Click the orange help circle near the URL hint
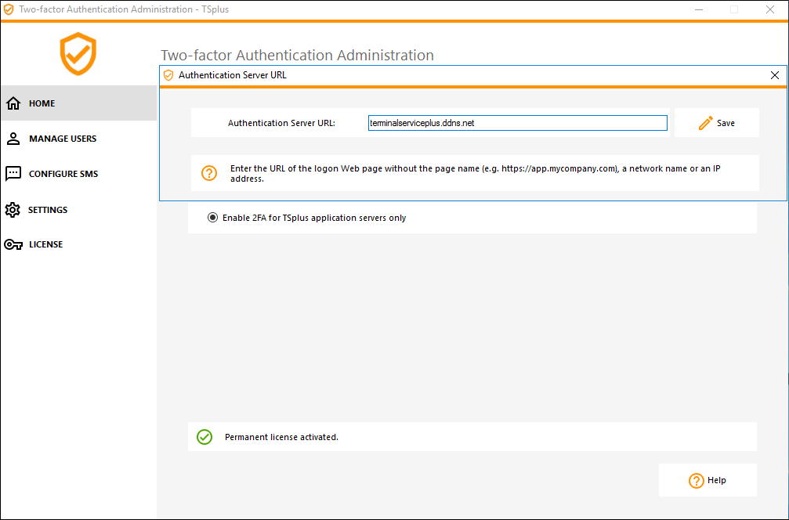Viewport: 789px width, 520px height. click(208, 172)
